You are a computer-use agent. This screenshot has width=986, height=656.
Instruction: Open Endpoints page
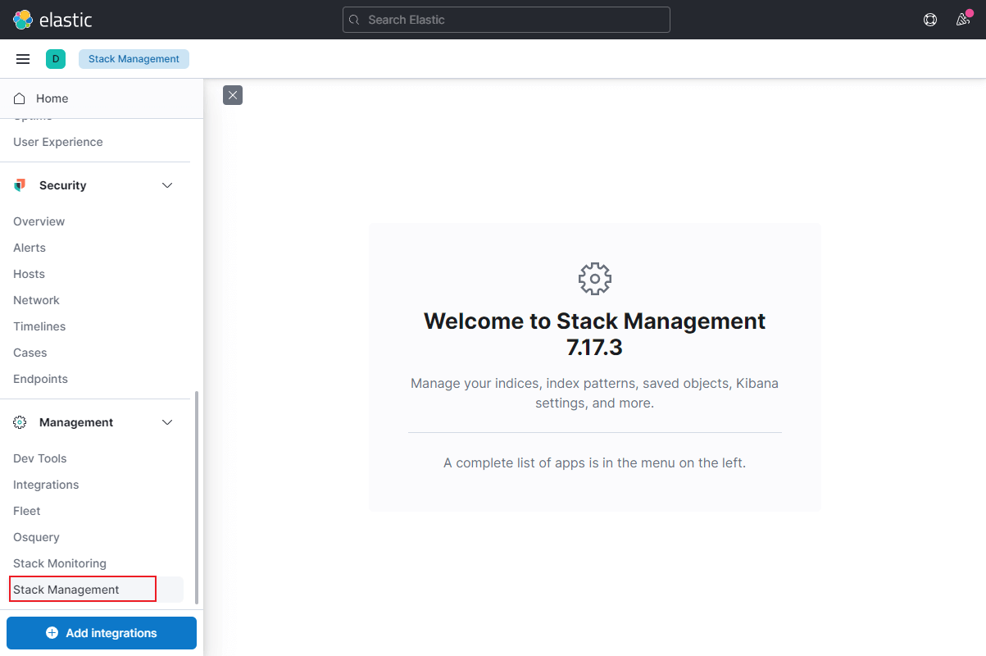pyautogui.click(x=40, y=379)
